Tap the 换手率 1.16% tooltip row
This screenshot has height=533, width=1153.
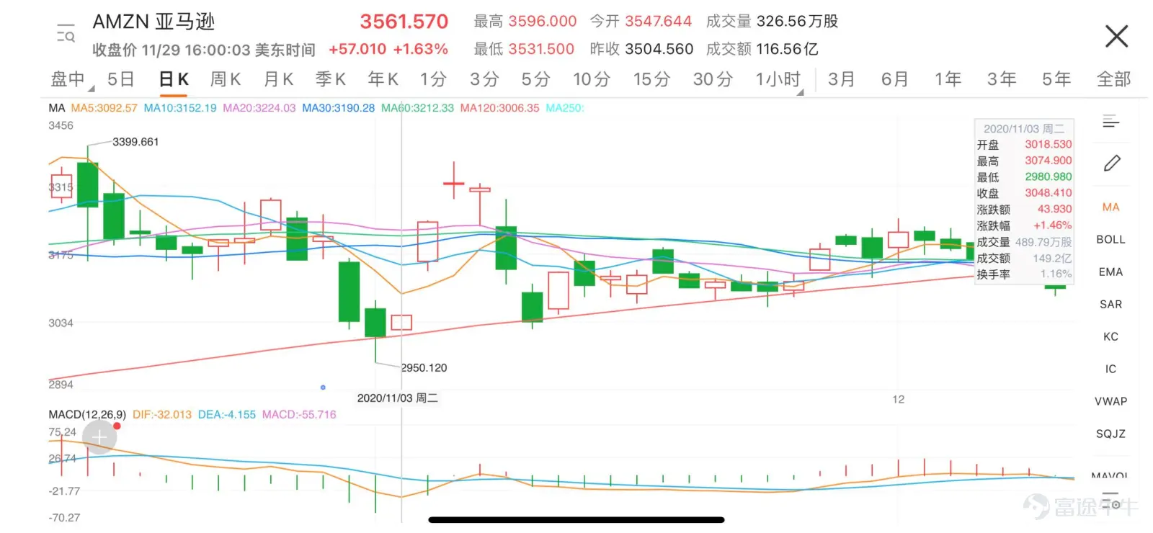[1024, 275]
